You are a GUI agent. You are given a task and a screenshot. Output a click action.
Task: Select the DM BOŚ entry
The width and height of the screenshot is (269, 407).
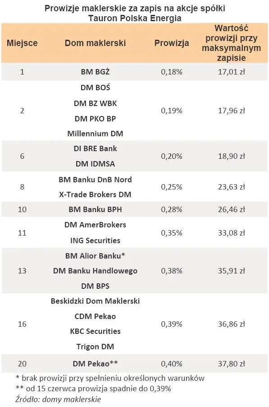[x=95, y=88]
